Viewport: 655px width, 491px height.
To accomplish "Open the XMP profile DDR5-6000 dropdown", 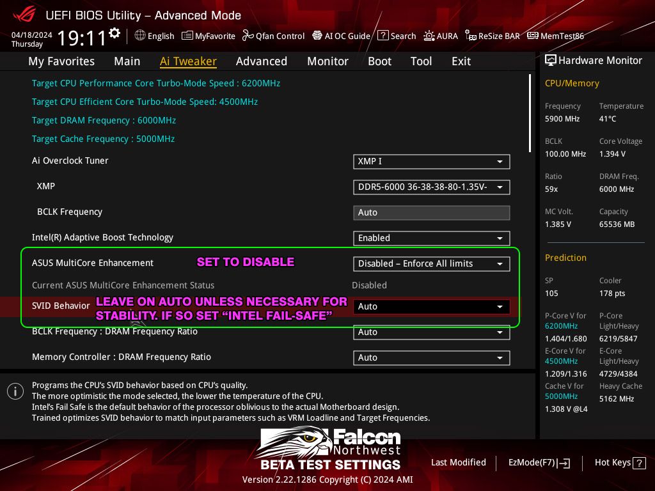I will coord(432,187).
